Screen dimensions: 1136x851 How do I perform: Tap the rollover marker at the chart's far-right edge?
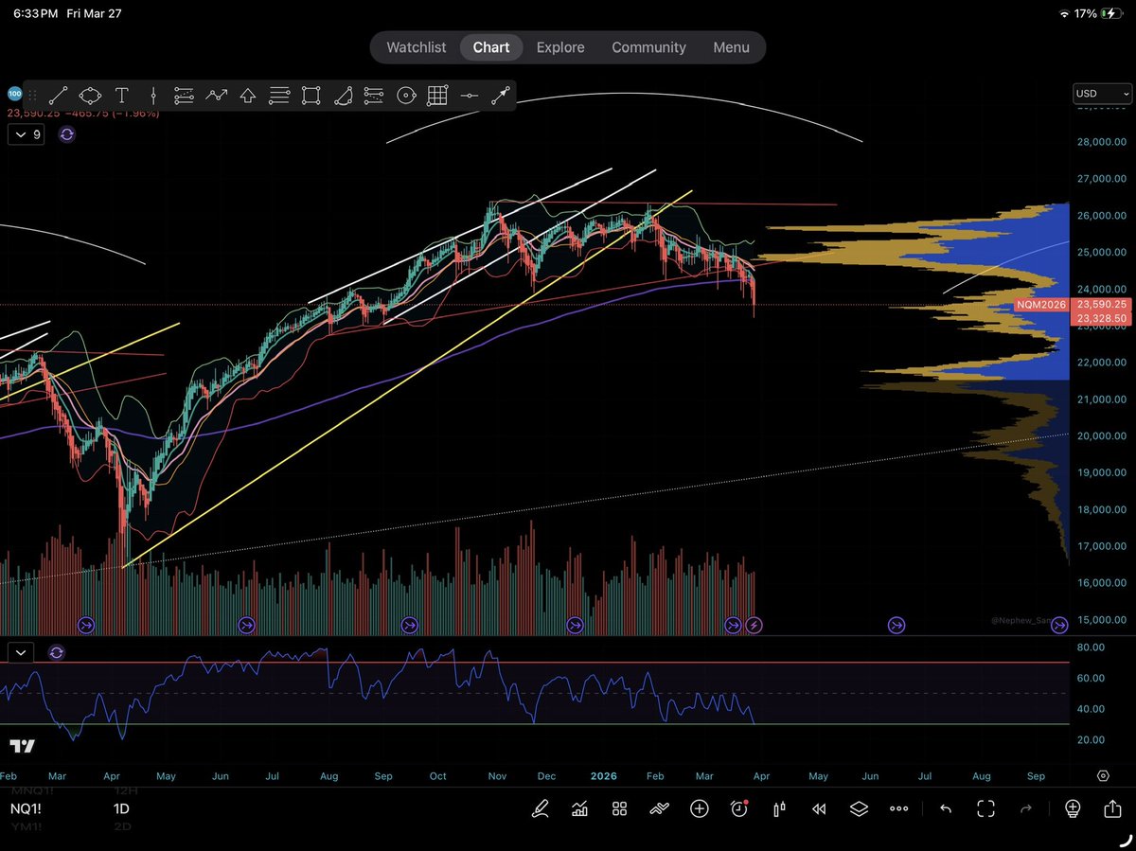click(1060, 625)
